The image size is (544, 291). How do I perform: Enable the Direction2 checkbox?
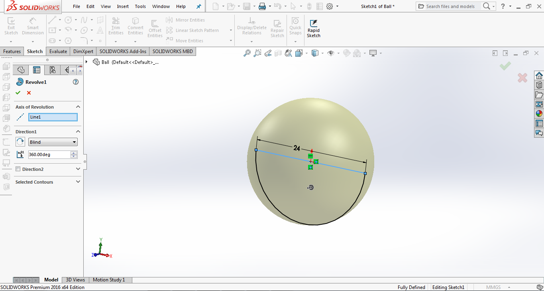tap(18, 169)
